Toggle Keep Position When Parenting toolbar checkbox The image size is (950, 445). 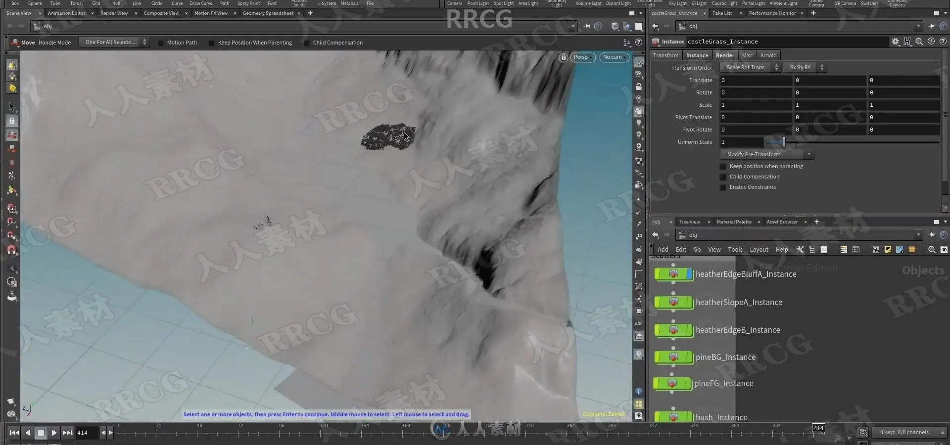click(211, 43)
